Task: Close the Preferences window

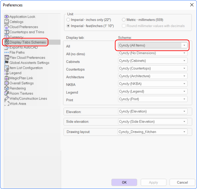Action: [x=192, y=5]
